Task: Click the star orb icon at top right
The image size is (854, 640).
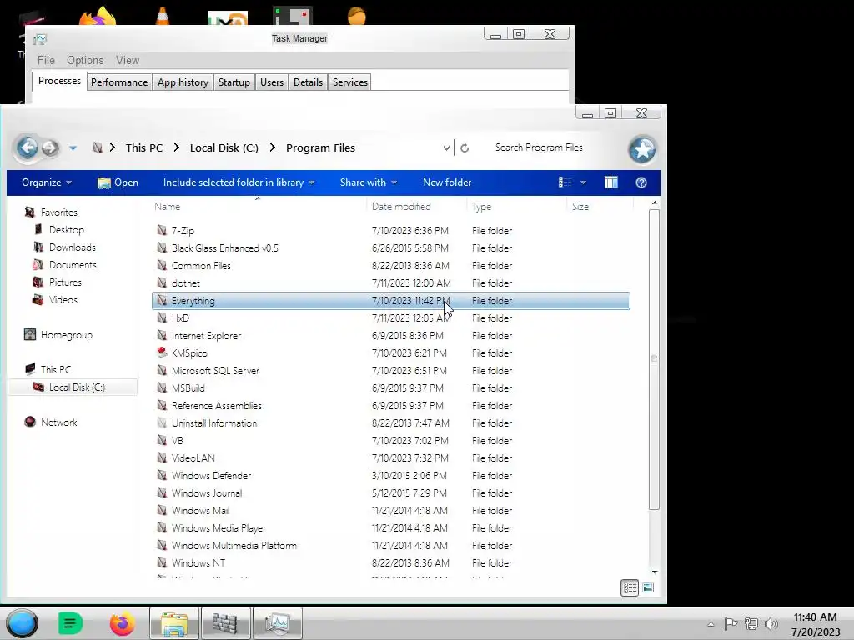Action: click(642, 149)
